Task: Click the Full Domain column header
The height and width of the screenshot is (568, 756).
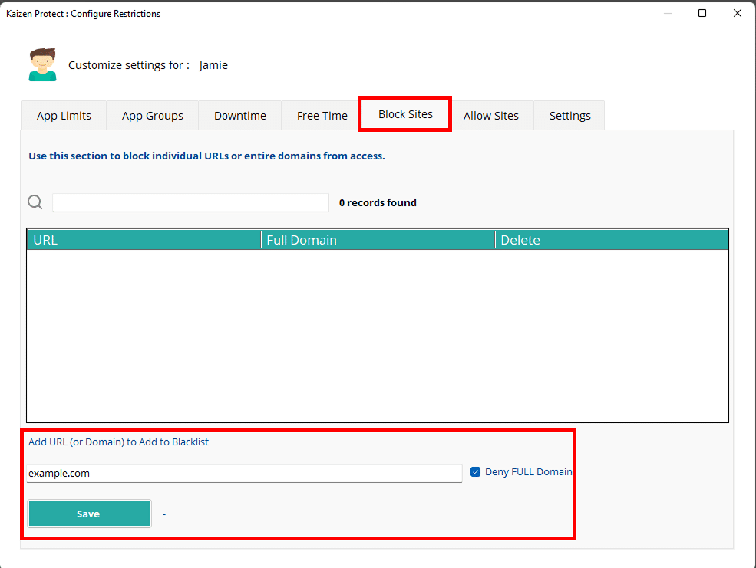Action: (x=378, y=240)
